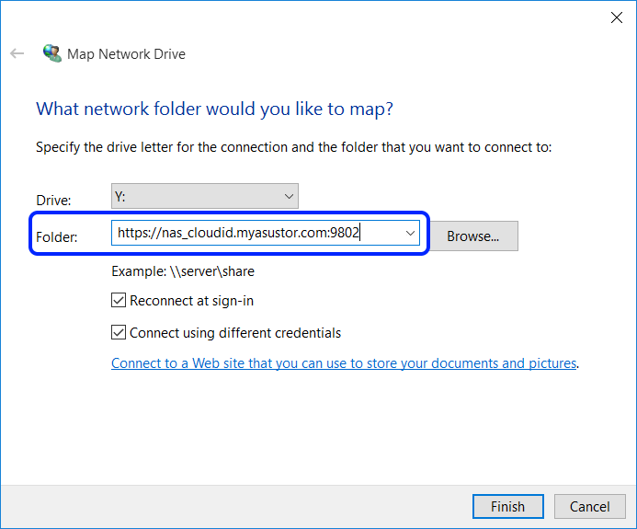Image resolution: width=637 pixels, height=529 pixels.
Task: Click the 'Drive:' label
Action: pyautogui.click(x=53, y=200)
